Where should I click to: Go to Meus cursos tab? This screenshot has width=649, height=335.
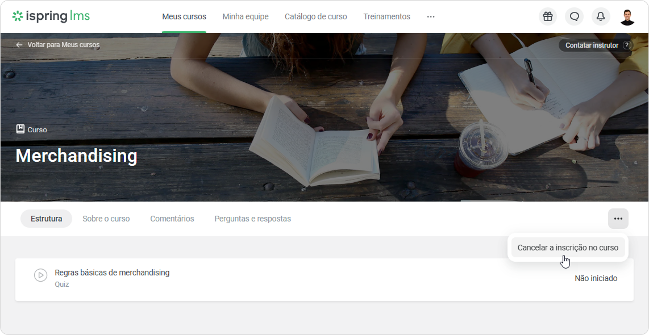[x=184, y=17]
